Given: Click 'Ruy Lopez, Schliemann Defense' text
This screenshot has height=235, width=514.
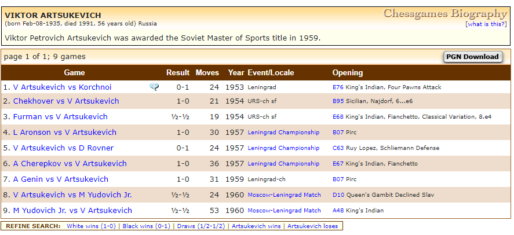Looking at the screenshot, I should click(392, 148).
